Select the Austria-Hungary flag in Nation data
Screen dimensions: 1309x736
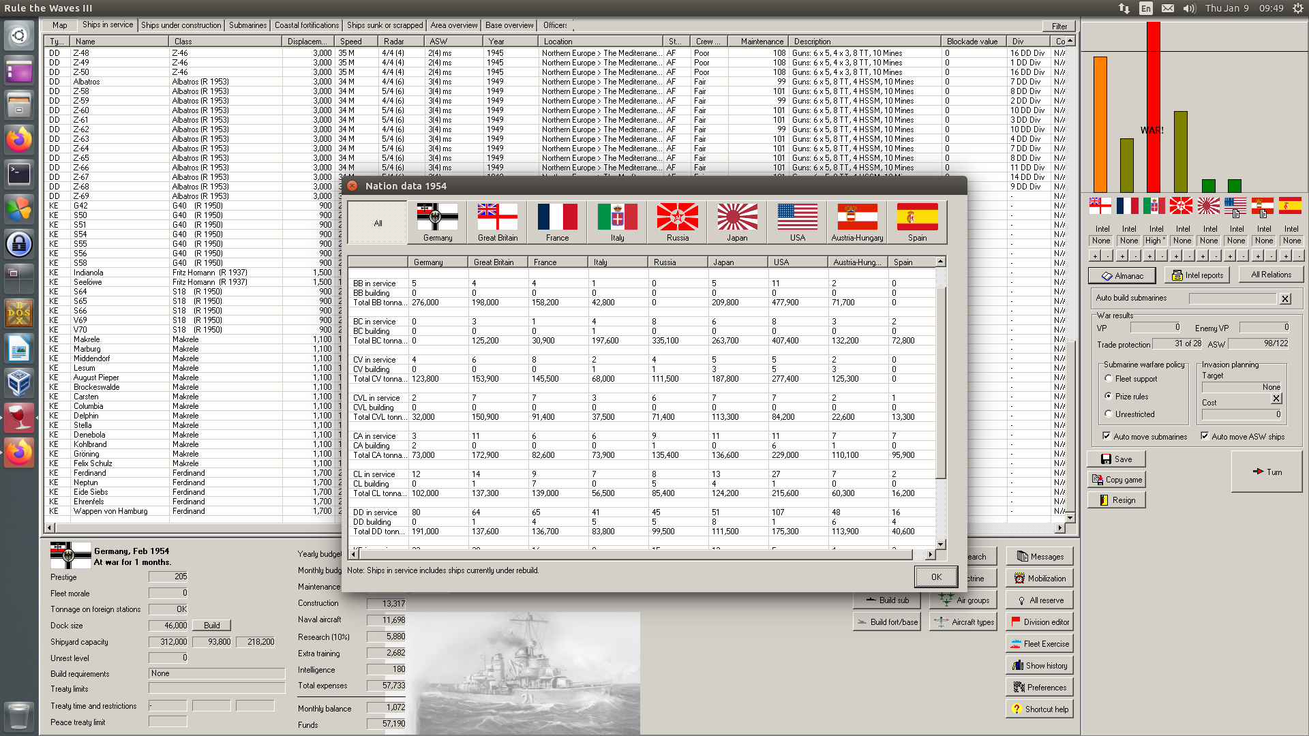tap(857, 222)
